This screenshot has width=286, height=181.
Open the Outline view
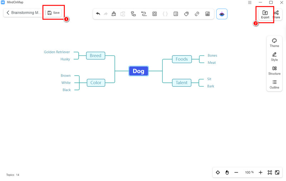[x=274, y=85]
